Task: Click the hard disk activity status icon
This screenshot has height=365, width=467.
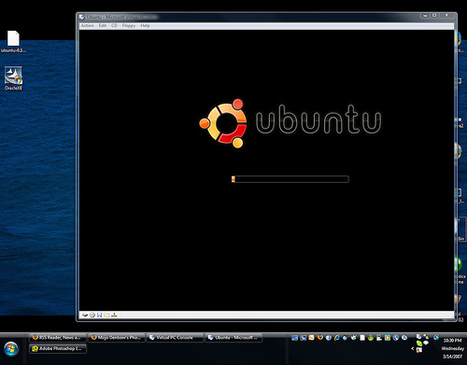Action: coord(85,316)
